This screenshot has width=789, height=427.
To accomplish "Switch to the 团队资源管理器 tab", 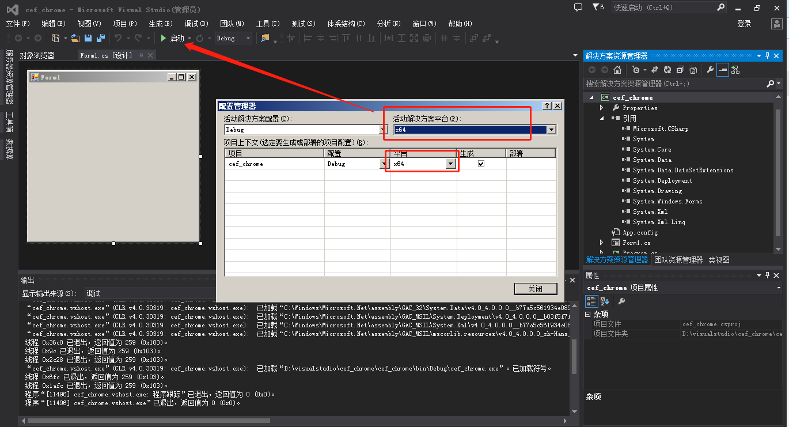I will pos(678,260).
